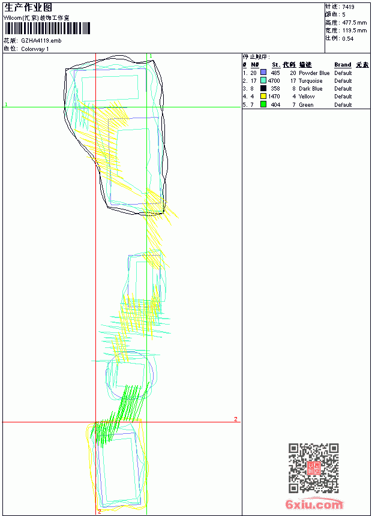The width and height of the screenshot is (372, 516).
Task: Click the 6xiu.com watermark link
Action: tap(314, 504)
